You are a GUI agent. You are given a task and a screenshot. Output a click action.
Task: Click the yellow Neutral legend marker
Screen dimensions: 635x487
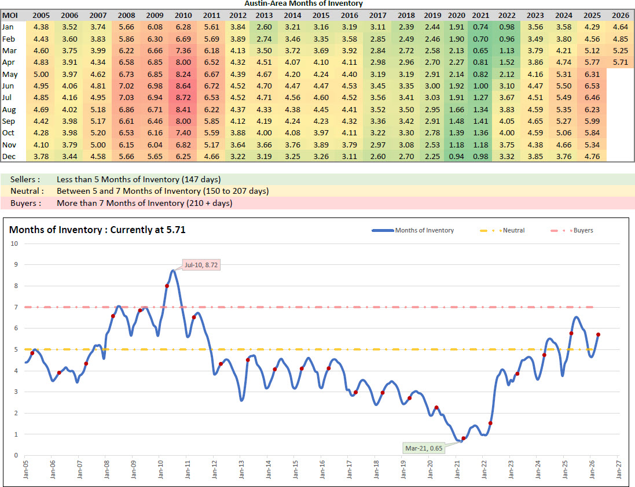coord(491,230)
